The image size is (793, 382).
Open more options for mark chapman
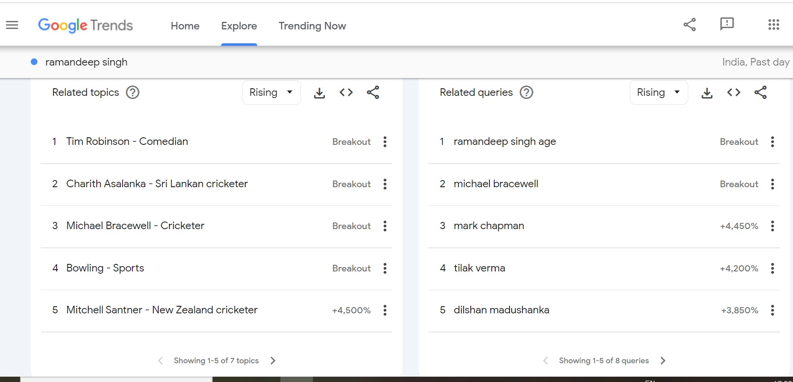[x=772, y=226]
